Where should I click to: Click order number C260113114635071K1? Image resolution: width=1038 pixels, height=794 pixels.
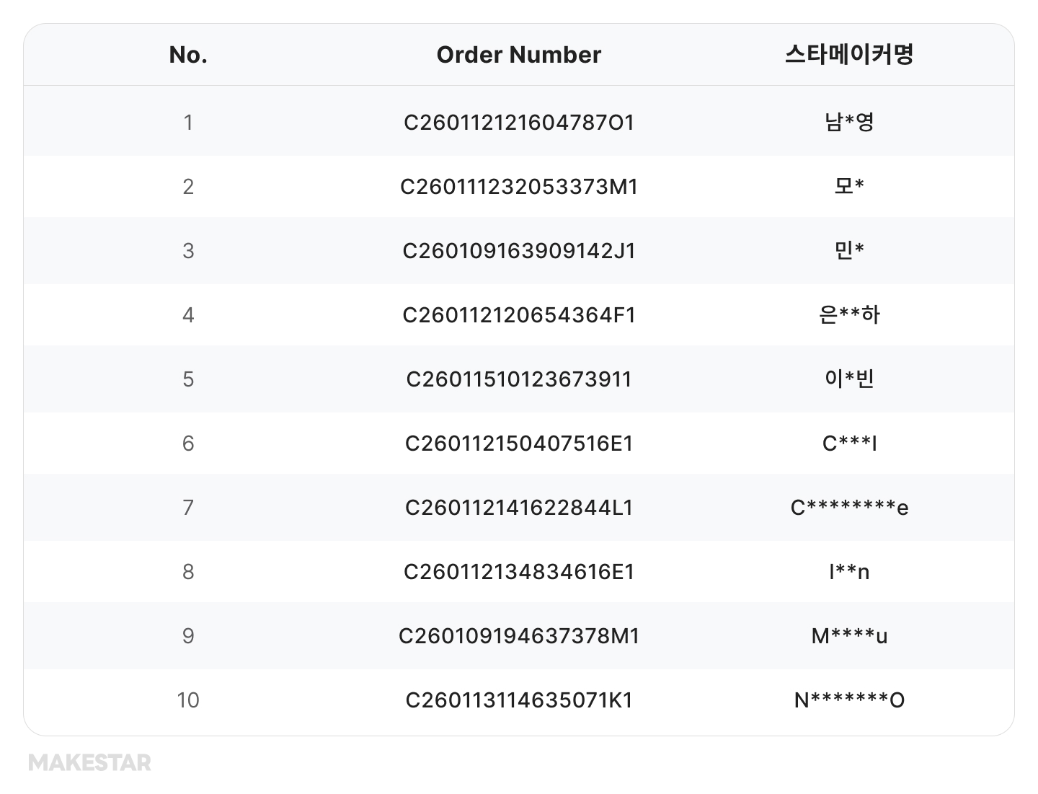click(518, 700)
